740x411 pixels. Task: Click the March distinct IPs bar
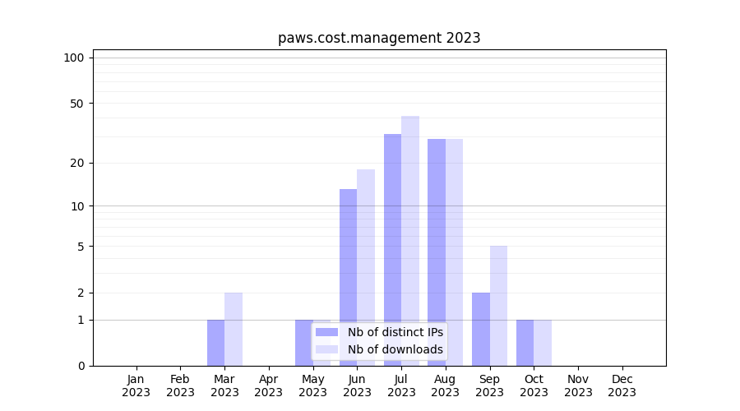tap(215, 343)
